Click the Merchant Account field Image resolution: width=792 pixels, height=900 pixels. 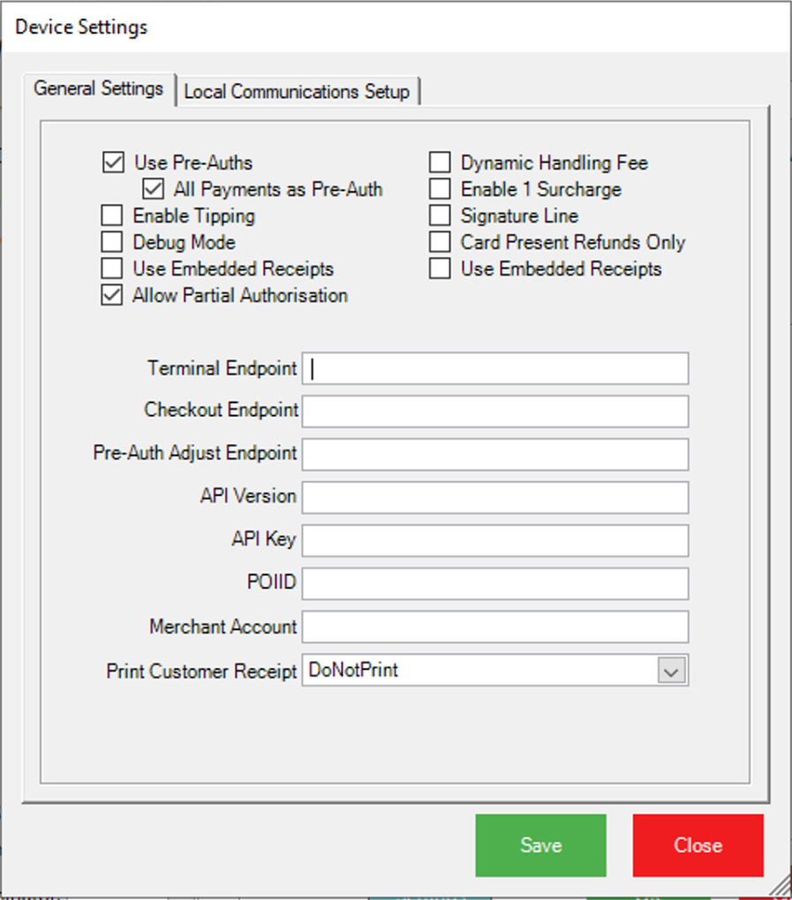click(x=495, y=627)
